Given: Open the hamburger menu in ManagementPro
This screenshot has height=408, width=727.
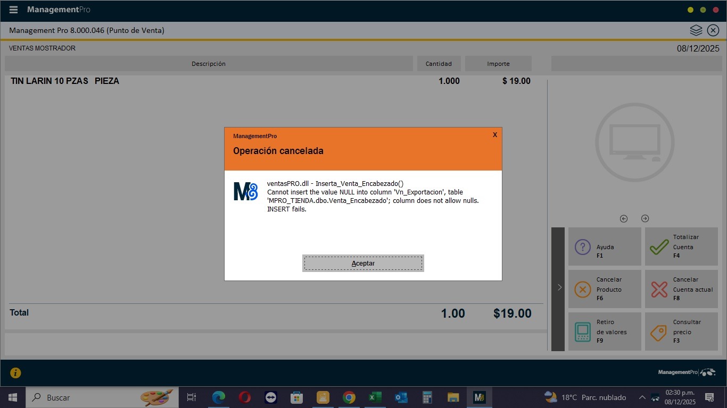Looking at the screenshot, I should [13, 10].
